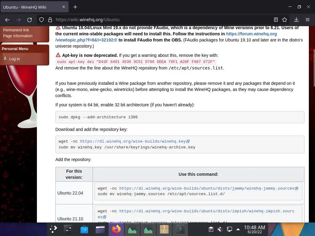Viewport: 315px width, 236px height.
Task: Open the network connections tray icon
Action: (x=229, y=229)
